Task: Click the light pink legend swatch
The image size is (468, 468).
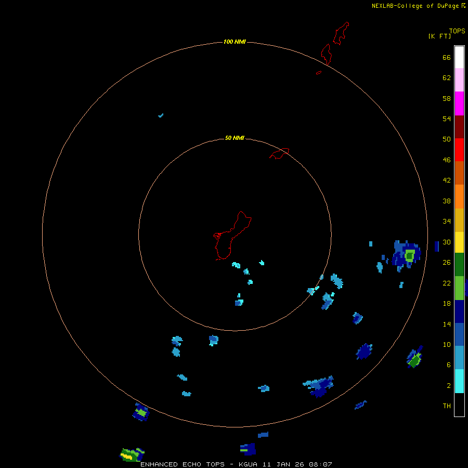Action: 459,80
